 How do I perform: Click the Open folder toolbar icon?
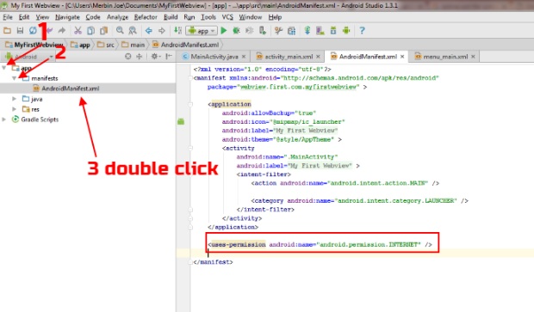tap(7, 31)
